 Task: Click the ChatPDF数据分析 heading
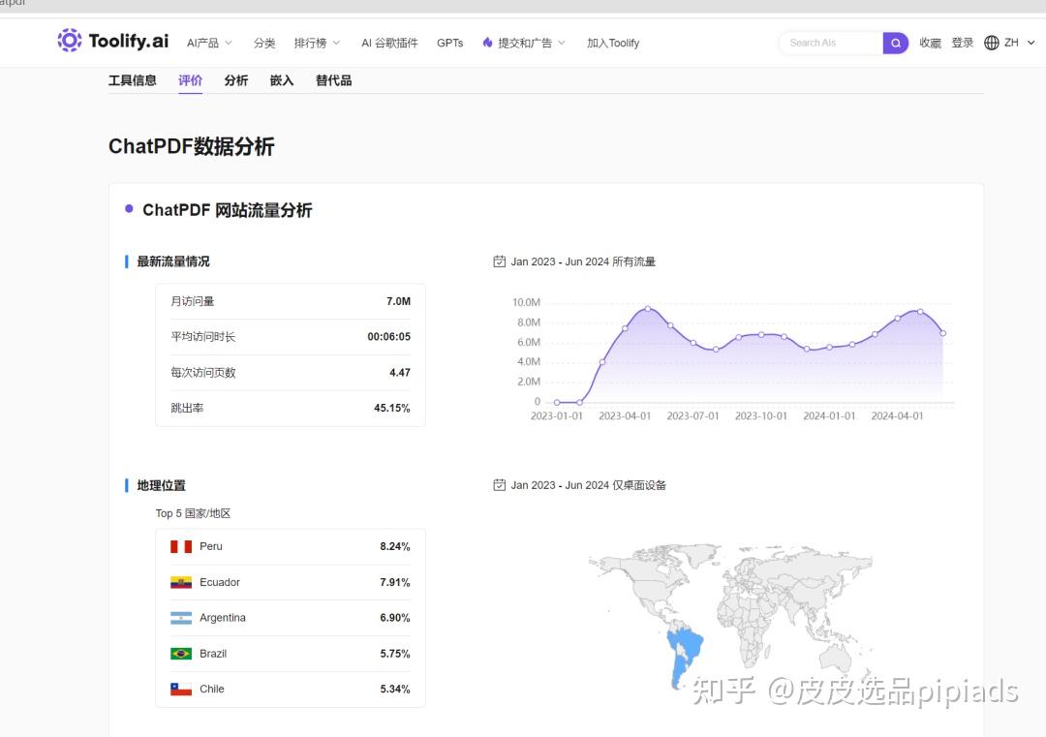(x=192, y=146)
